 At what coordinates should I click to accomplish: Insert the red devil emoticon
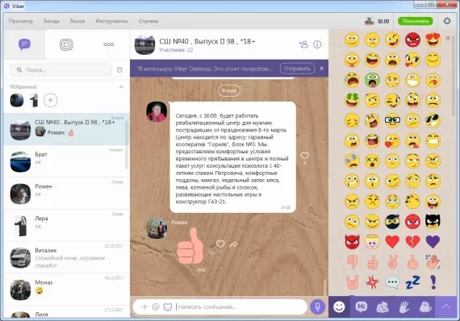click(x=352, y=241)
